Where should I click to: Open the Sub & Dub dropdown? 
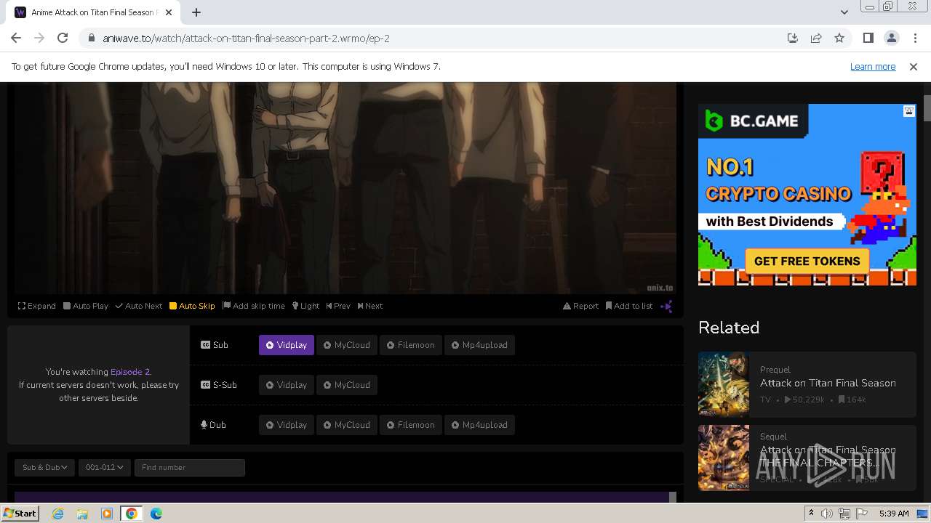[x=44, y=467]
